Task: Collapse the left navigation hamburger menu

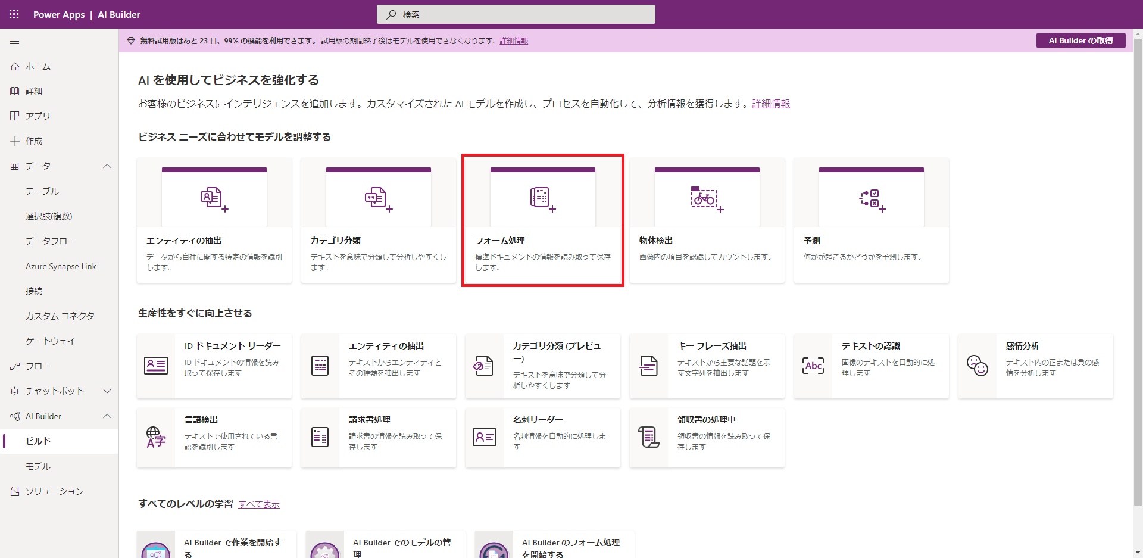Action: point(14,41)
